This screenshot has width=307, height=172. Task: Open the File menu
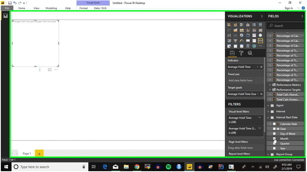[7, 8]
